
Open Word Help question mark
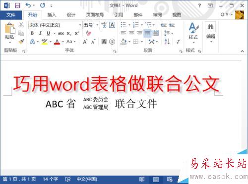pyautogui.click(x=199, y=5)
